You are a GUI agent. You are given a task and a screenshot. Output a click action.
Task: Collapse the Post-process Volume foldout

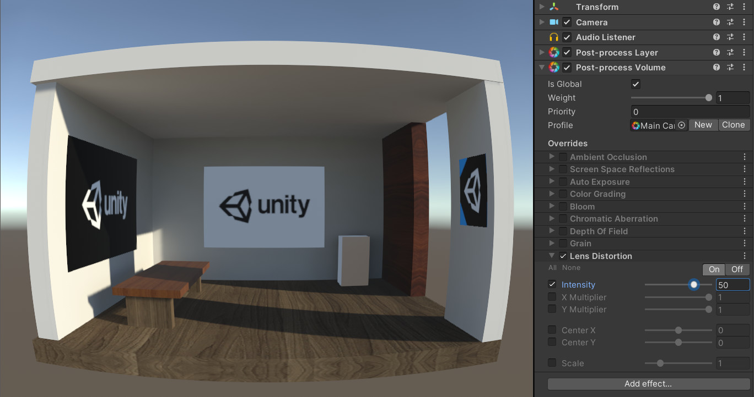pyautogui.click(x=541, y=68)
